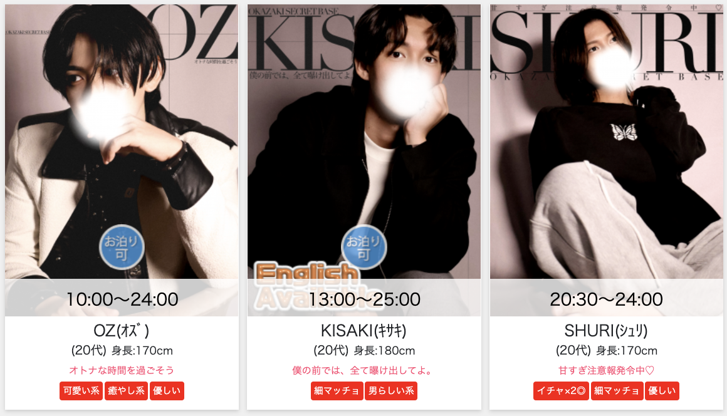Click the お泊り可 badge on OZ's photo
Image resolution: width=727 pixels, height=416 pixels.
coord(122,247)
